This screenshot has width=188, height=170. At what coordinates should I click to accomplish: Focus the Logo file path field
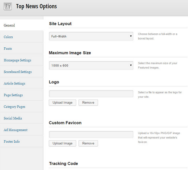click(x=91, y=94)
